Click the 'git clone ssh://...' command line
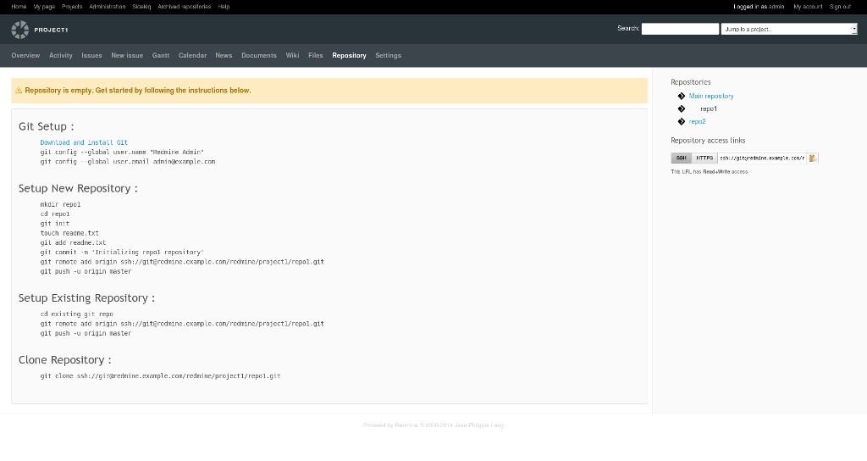This screenshot has height=461, width=867. [x=160, y=375]
